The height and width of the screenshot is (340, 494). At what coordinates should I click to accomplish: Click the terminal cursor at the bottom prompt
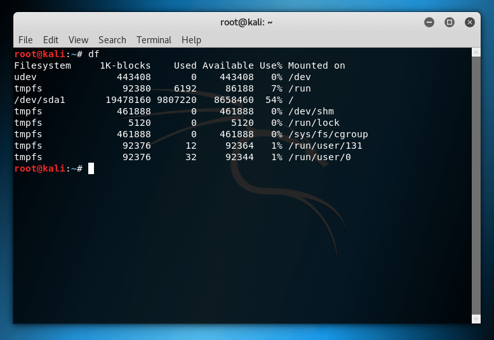(x=91, y=168)
